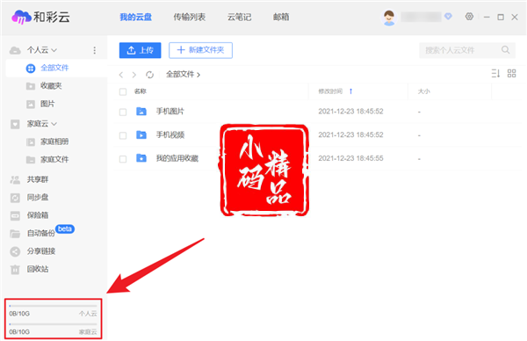
Task: Click the 上传 upload button
Action: pyautogui.click(x=141, y=50)
